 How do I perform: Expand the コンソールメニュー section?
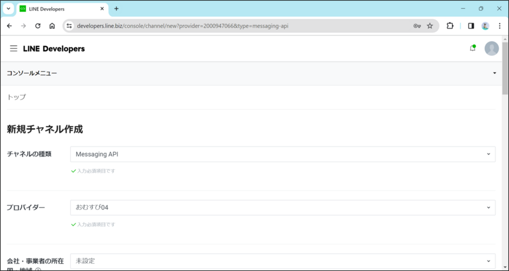click(251, 73)
